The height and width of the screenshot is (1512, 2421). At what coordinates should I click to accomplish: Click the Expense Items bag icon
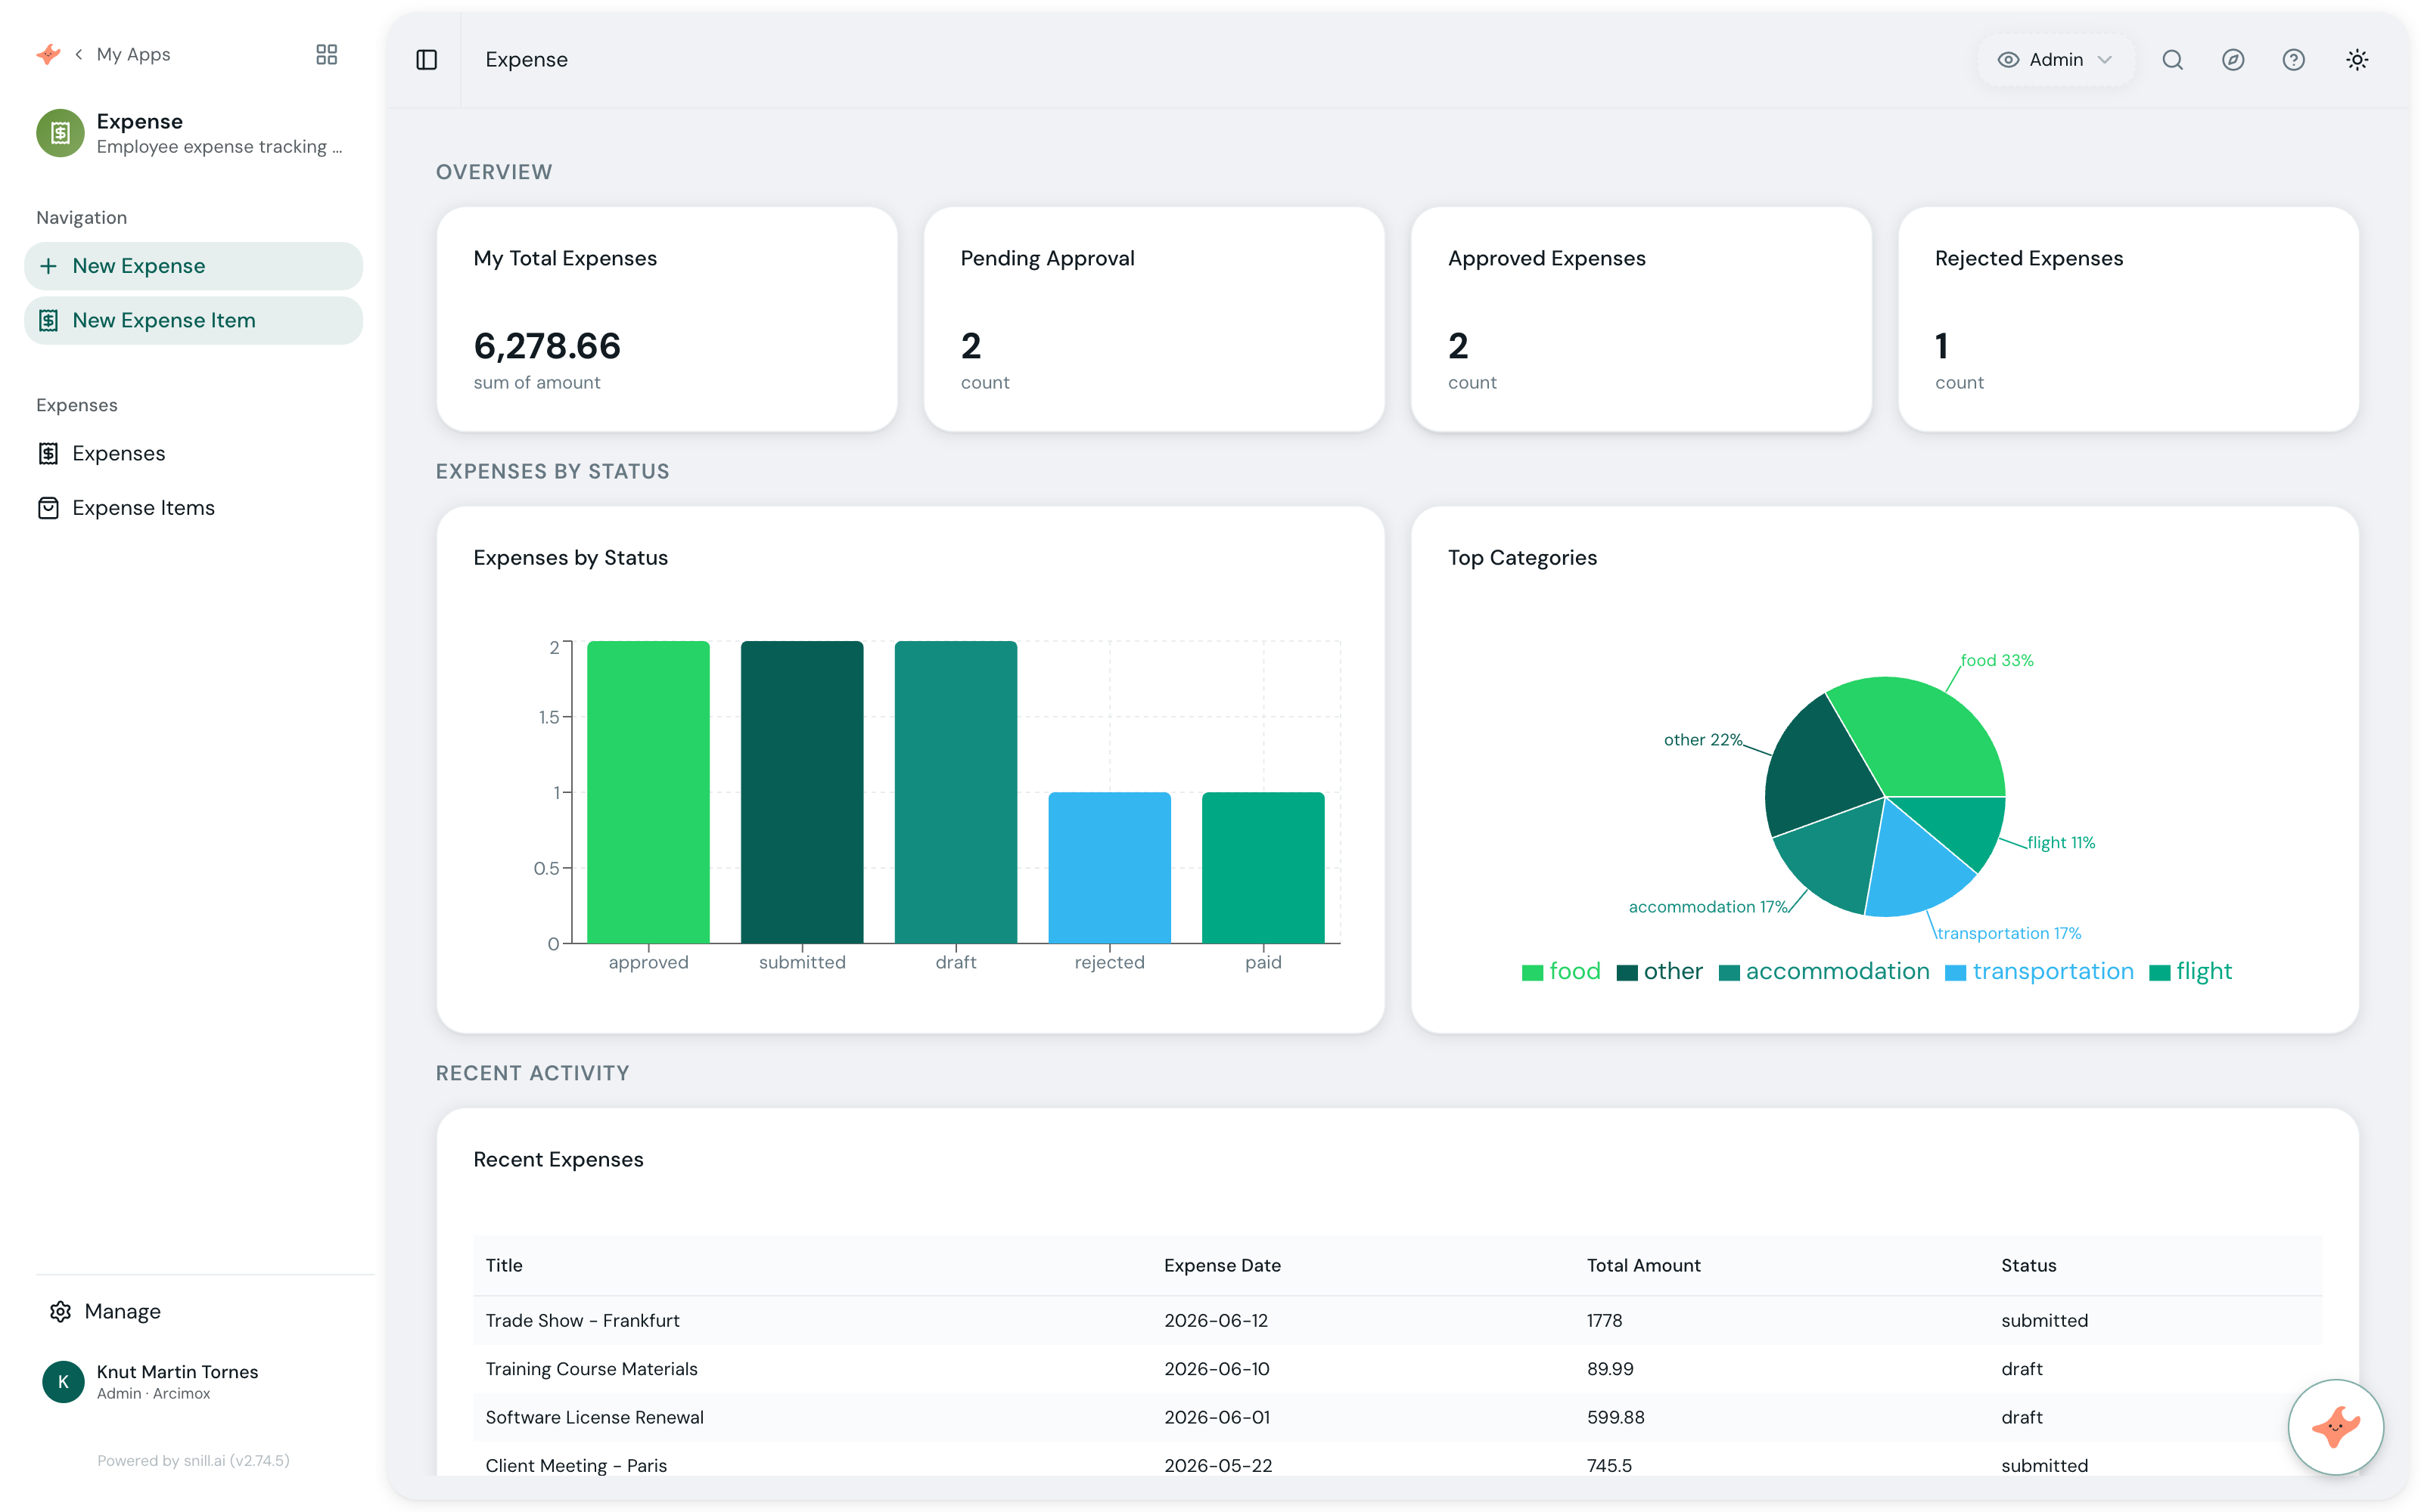48,508
